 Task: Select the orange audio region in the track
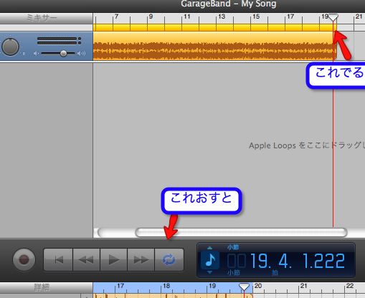click(x=214, y=46)
